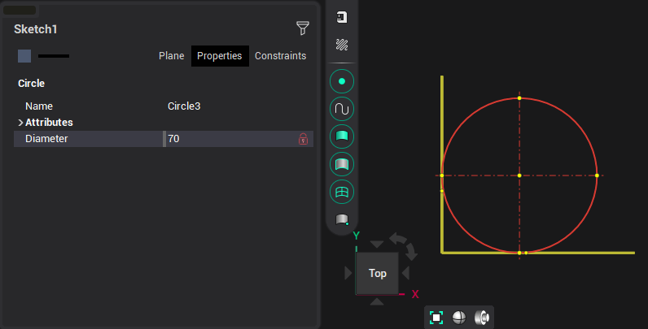Click the view cube rotate arrows
The image size is (648, 329).
(403, 244)
